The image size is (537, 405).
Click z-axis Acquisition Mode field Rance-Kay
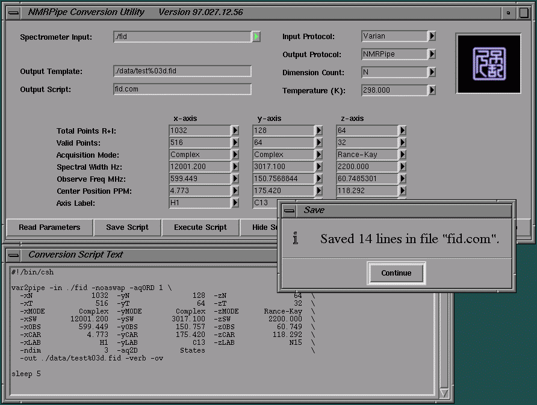coord(367,155)
